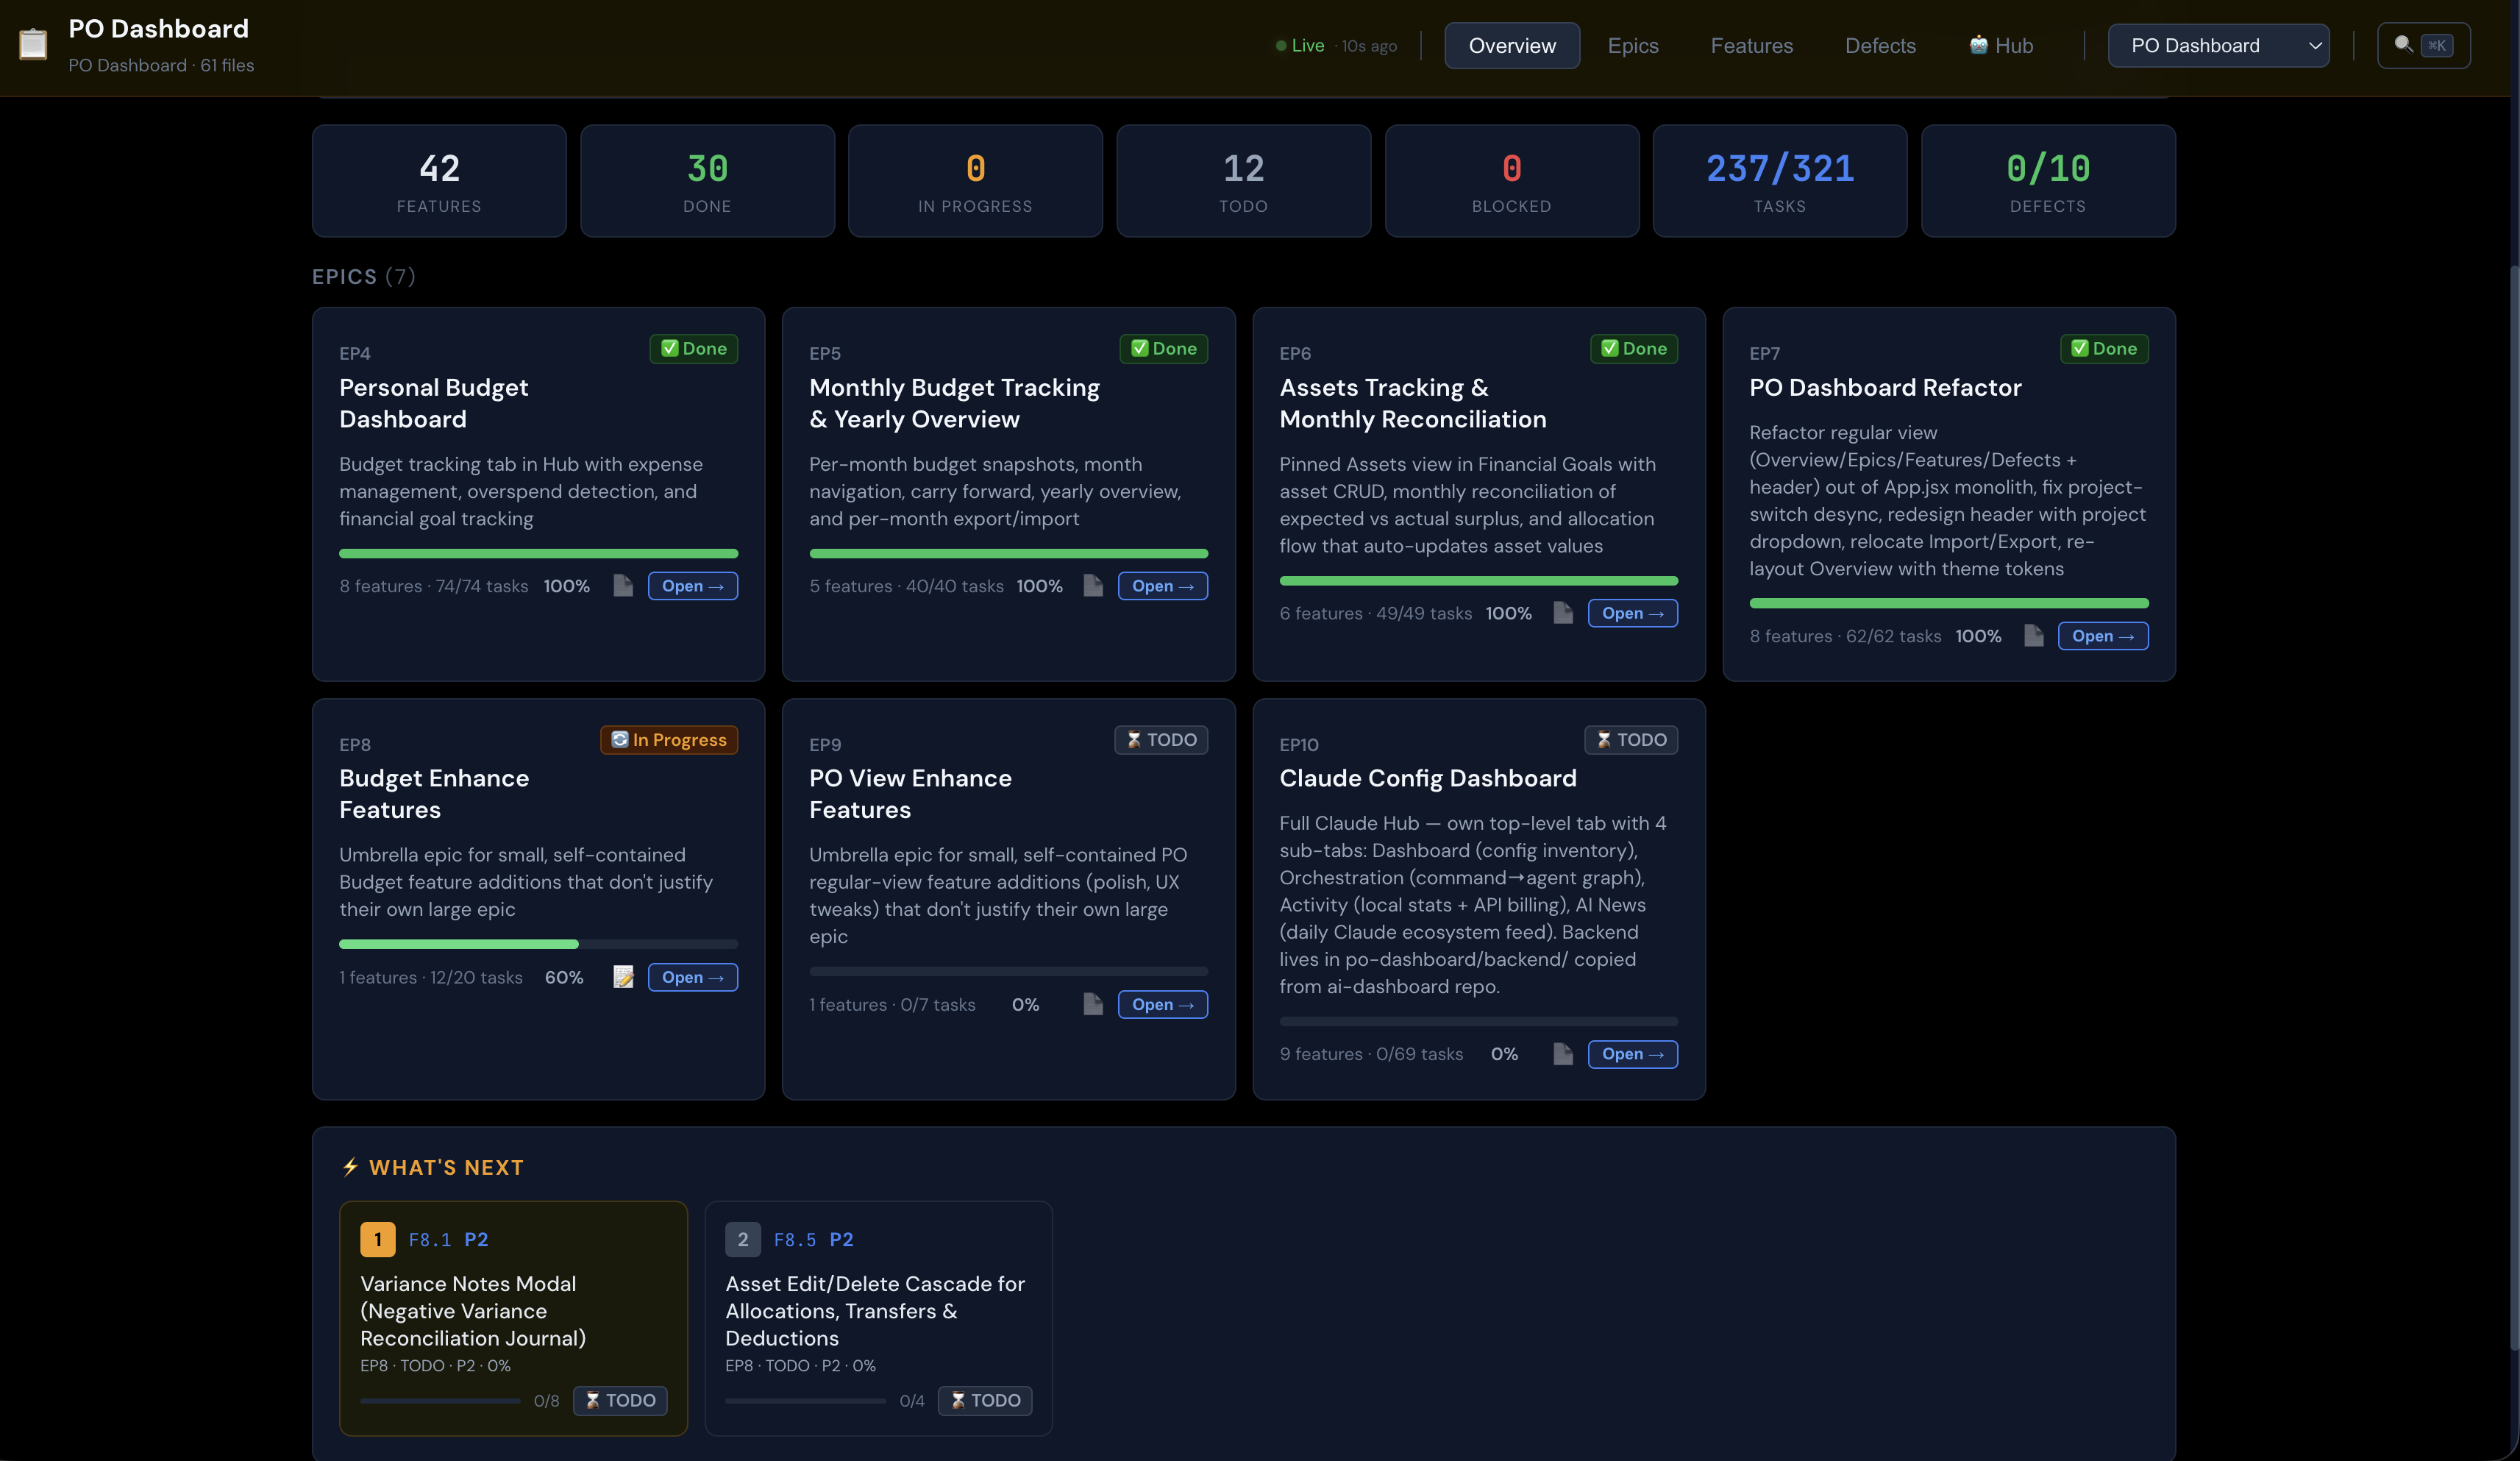
Task: Click the EP8 60% progress bar
Action: click(x=538, y=944)
